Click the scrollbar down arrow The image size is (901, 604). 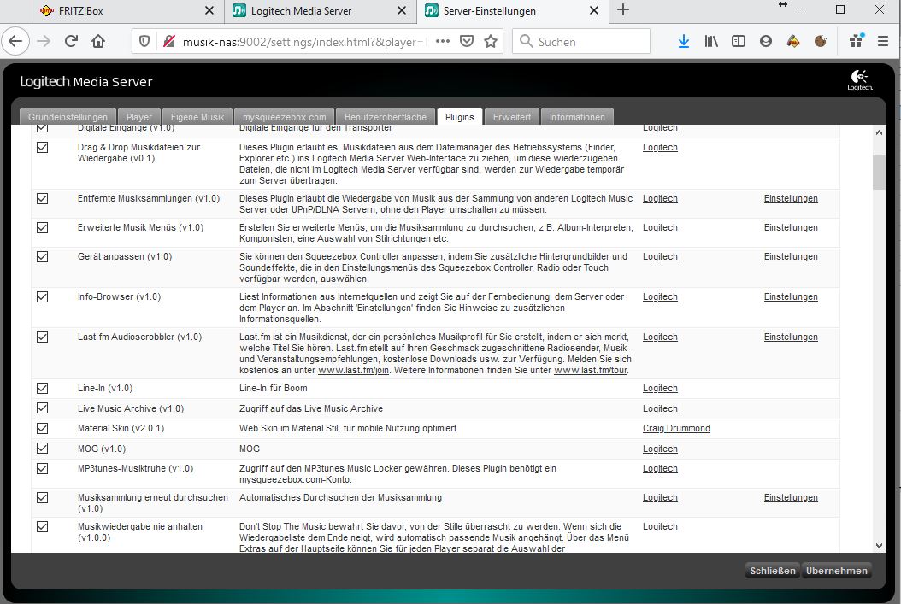pyautogui.click(x=879, y=545)
